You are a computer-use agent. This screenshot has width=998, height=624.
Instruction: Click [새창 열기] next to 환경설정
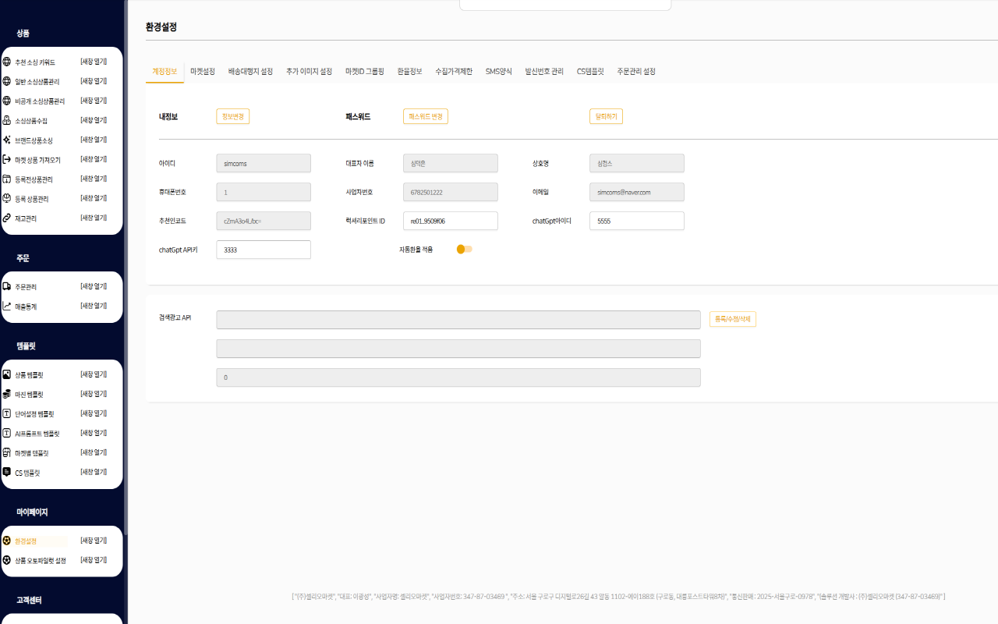(94, 541)
